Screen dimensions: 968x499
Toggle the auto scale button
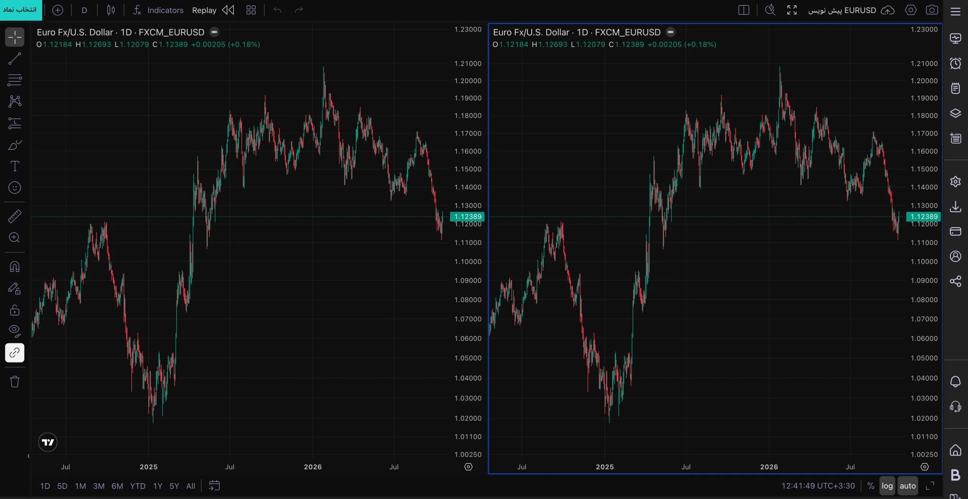pyautogui.click(x=907, y=486)
